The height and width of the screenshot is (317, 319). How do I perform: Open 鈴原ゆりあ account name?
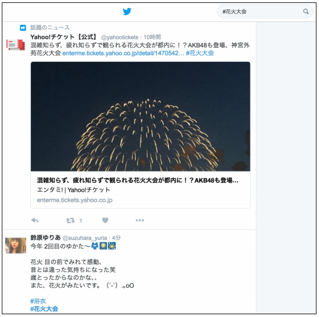tap(46, 237)
